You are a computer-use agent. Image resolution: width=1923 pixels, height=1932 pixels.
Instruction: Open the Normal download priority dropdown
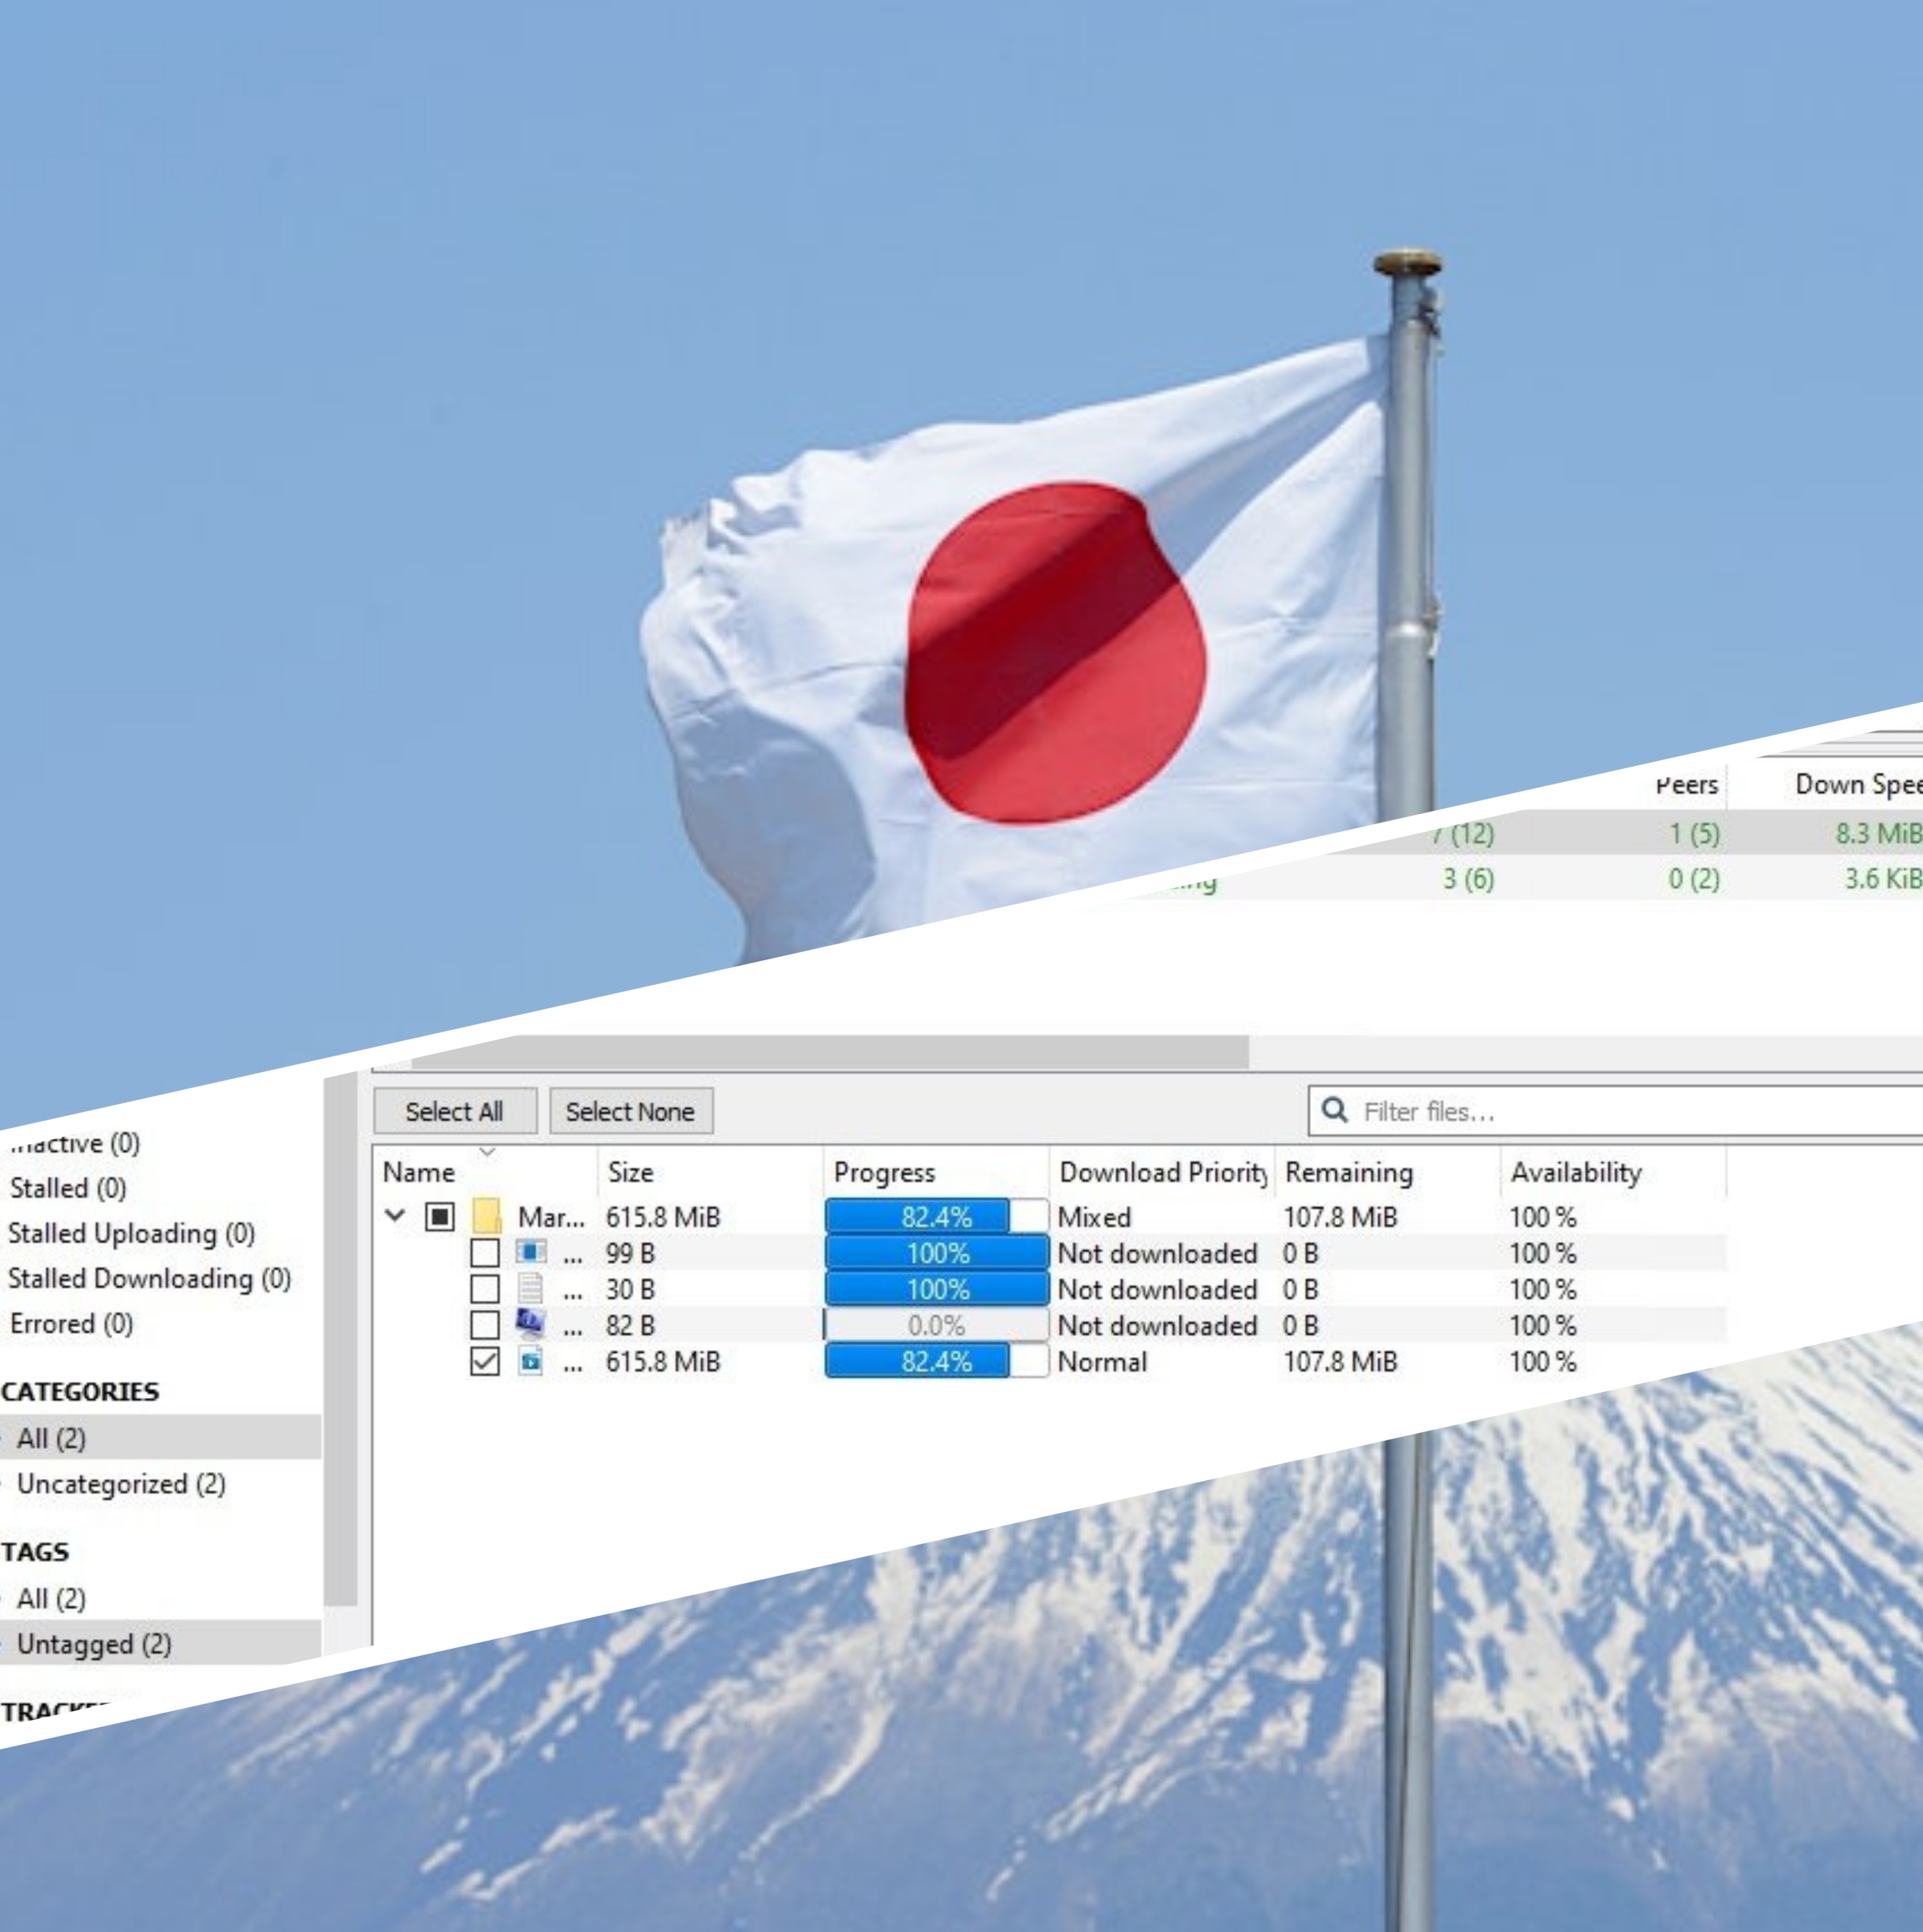pos(1102,1361)
